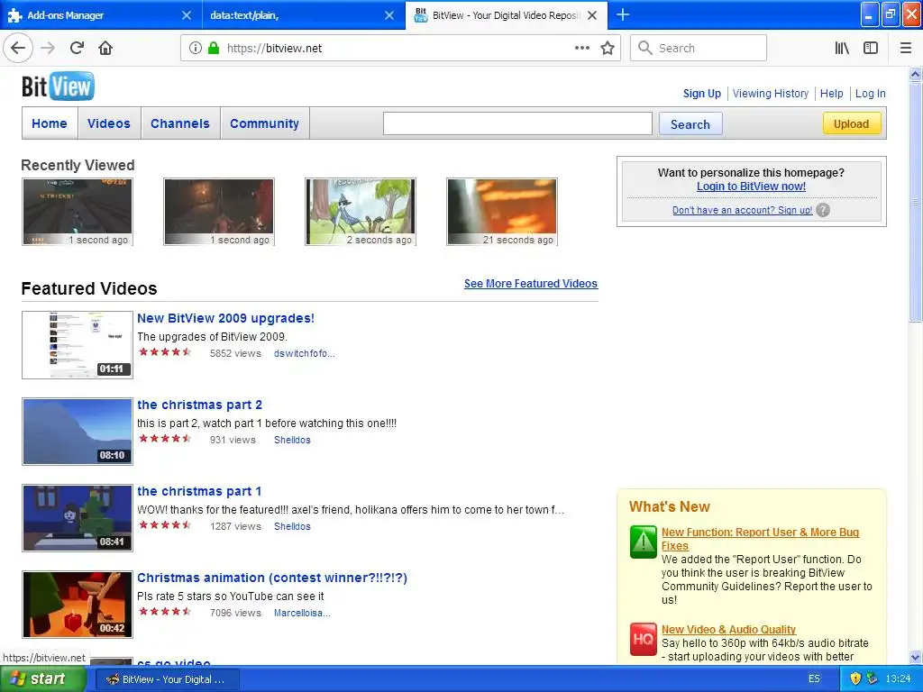Click the yellow Upload button
This screenshot has width=923, height=692.
851,123
